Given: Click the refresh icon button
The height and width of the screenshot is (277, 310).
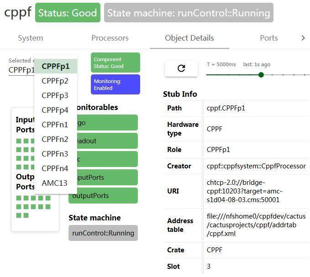Looking at the screenshot, I should [181, 68].
